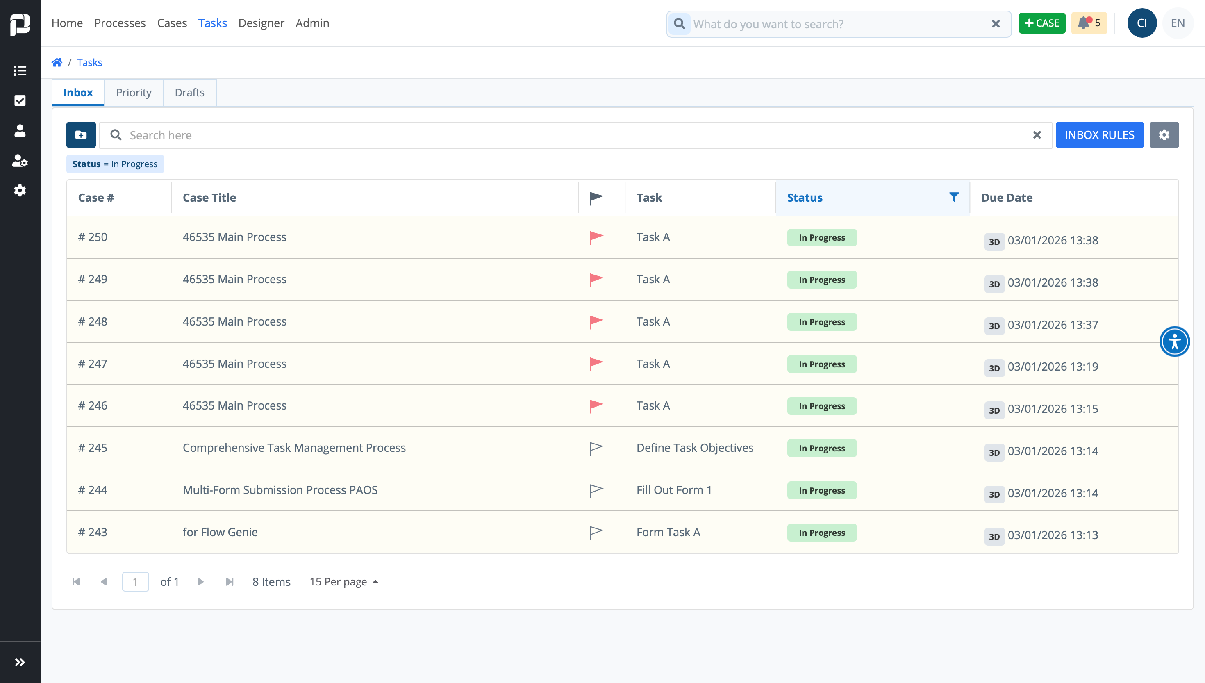Open sidebar user settings icon
Screen dimensions: 1205x683
click(x=20, y=160)
